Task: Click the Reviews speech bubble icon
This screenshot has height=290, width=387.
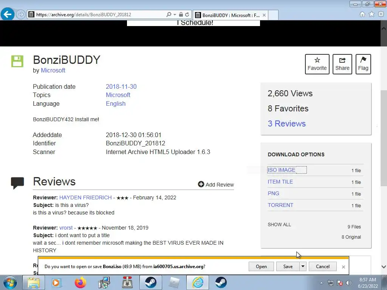Action: pyautogui.click(x=17, y=183)
